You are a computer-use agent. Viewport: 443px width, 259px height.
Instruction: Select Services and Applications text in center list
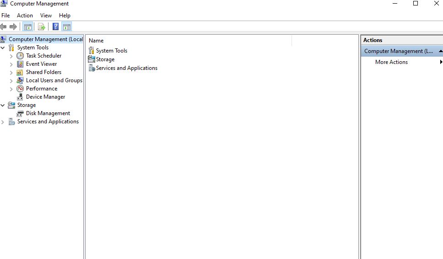click(x=127, y=68)
